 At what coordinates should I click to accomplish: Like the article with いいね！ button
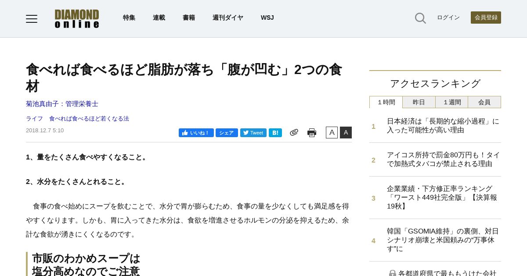click(x=196, y=133)
